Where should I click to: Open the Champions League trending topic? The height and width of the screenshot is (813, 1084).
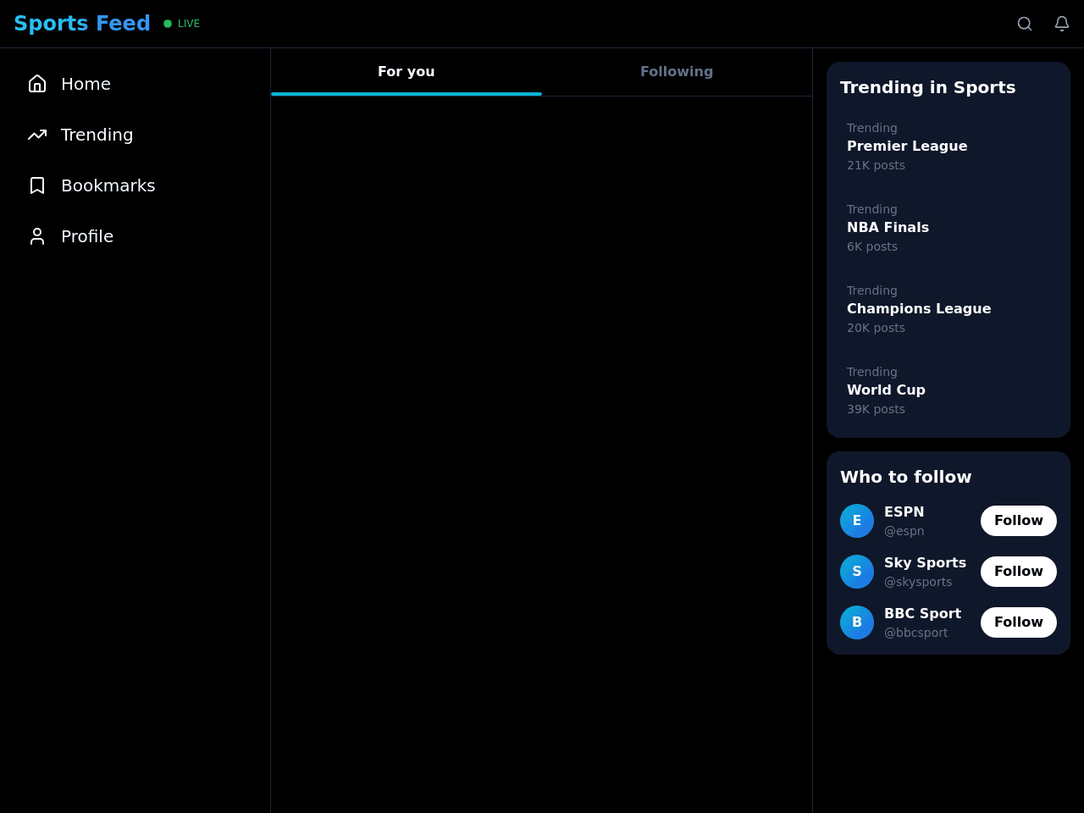948,309
